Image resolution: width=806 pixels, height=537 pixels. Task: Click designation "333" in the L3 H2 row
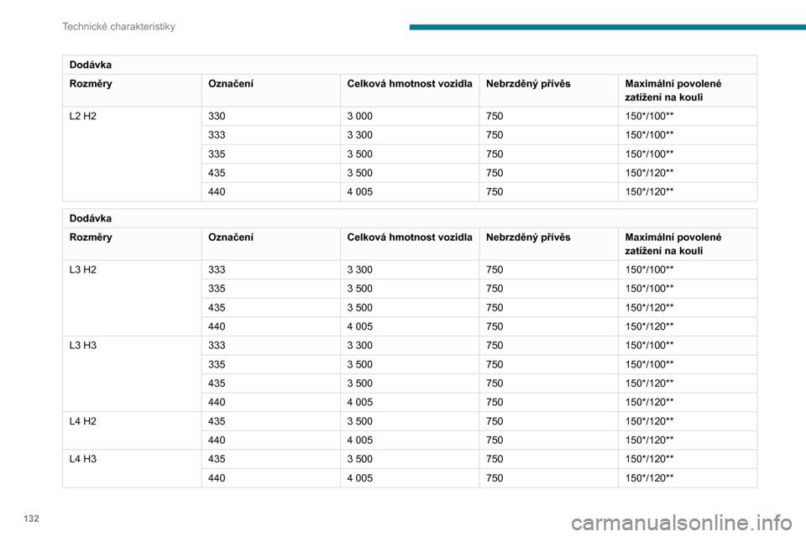point(217,270)
